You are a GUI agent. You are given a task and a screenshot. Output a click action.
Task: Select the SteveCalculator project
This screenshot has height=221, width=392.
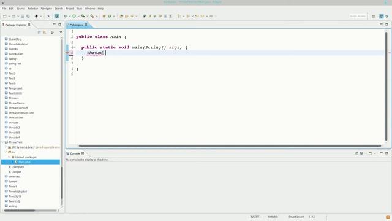click(x=18, y=44)
